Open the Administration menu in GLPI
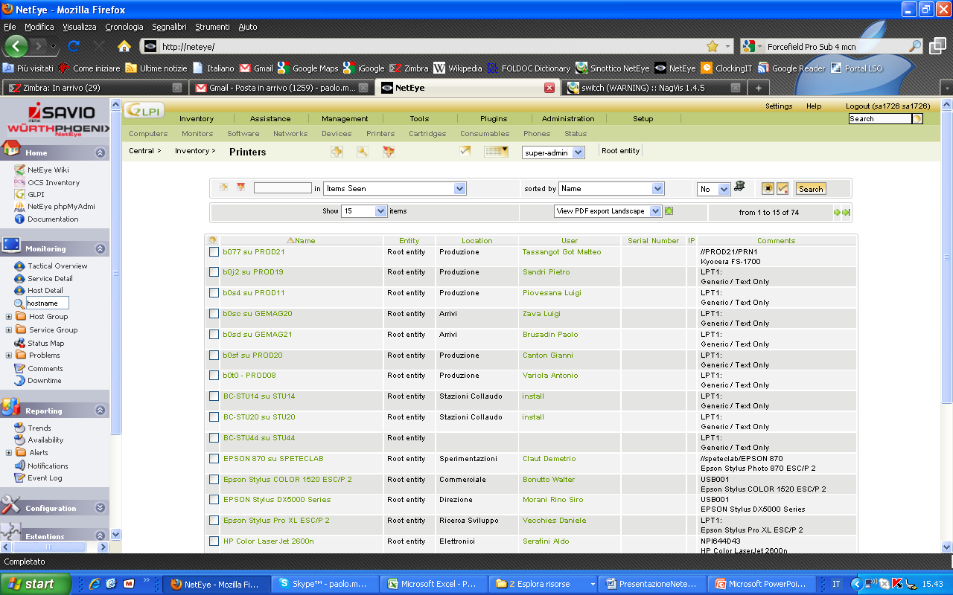Image resolution: width=953 pixels, height=595 pixels. (x=568, y=119)
